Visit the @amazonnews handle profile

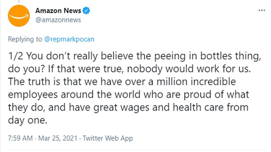[x=58, y=20]
